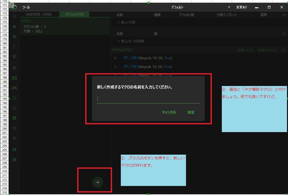Open the game controller icon in sidebar
Screen dimensions: 288x195
14,88
